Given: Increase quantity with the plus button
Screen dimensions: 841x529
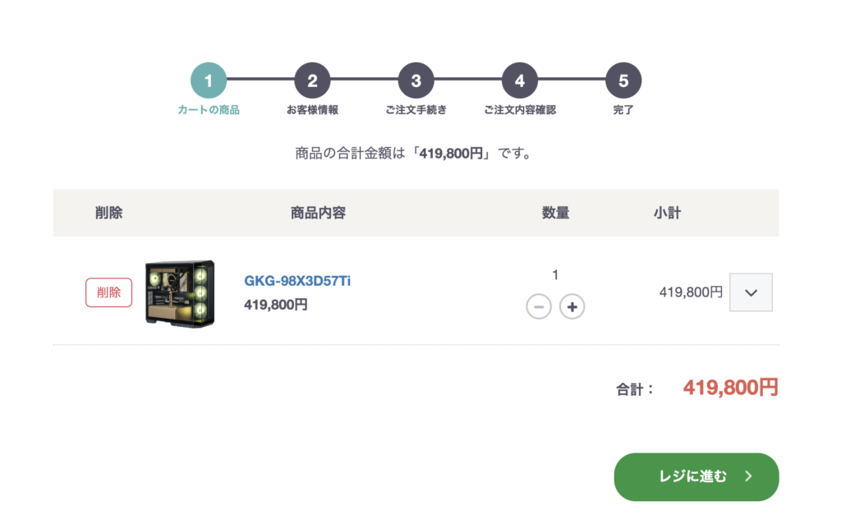Looking at the screenshot, I should click(x=572, y=307).
